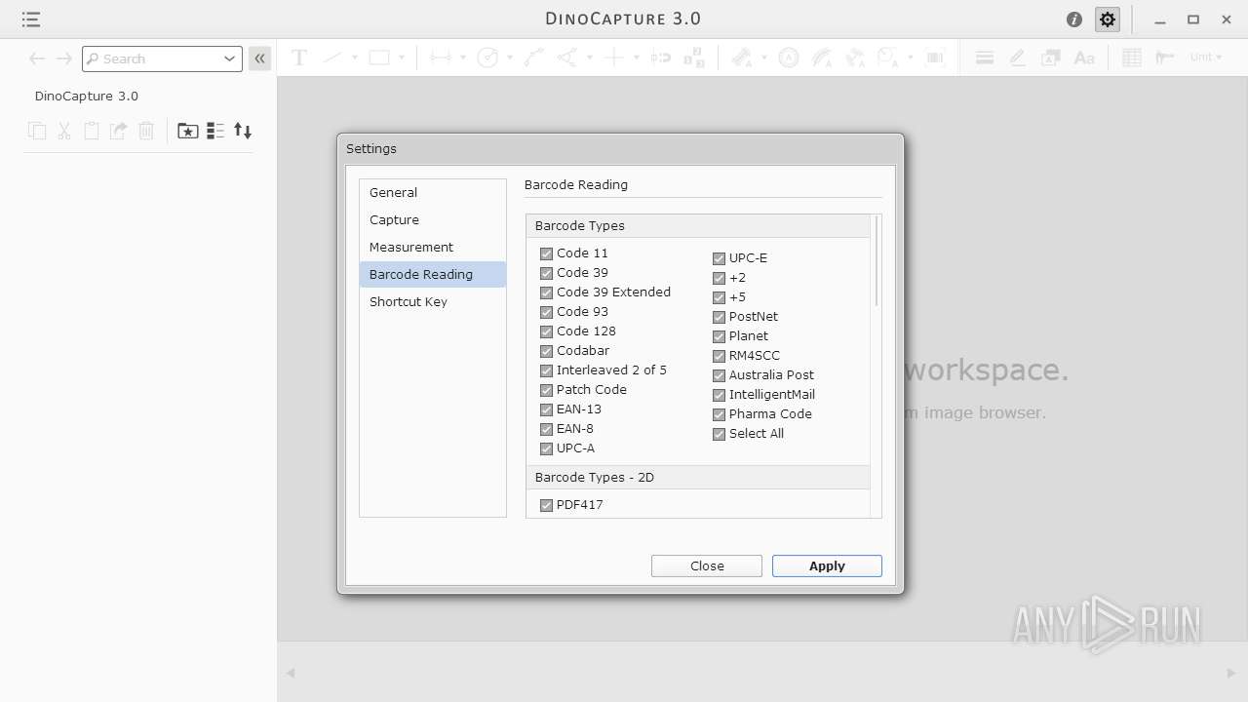Select the Text tool

pyautogui.click(x=299, y=58)
